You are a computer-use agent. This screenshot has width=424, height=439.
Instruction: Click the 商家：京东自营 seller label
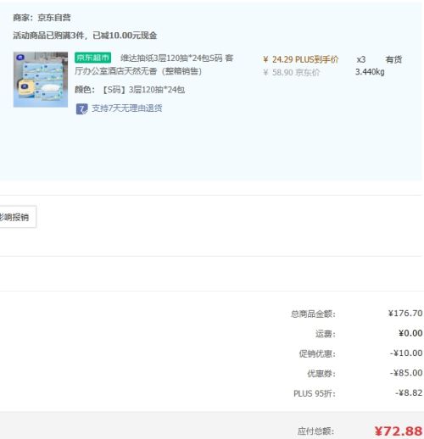pyautogui.click(x=42, y=18)
